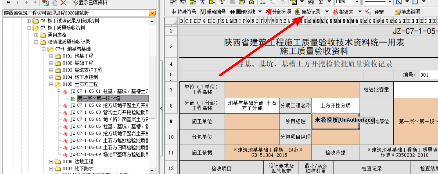This screenshot has height=174, width=438.
Task: Select 第一层~第一段~墙 tree item
Action: click(x=99, y=98)
